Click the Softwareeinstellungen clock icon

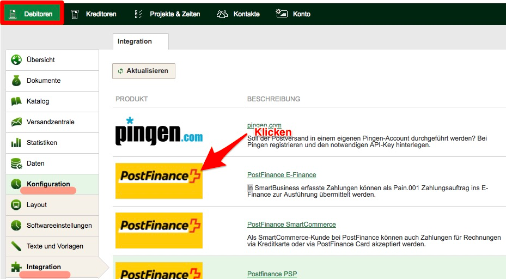point(16,226)
